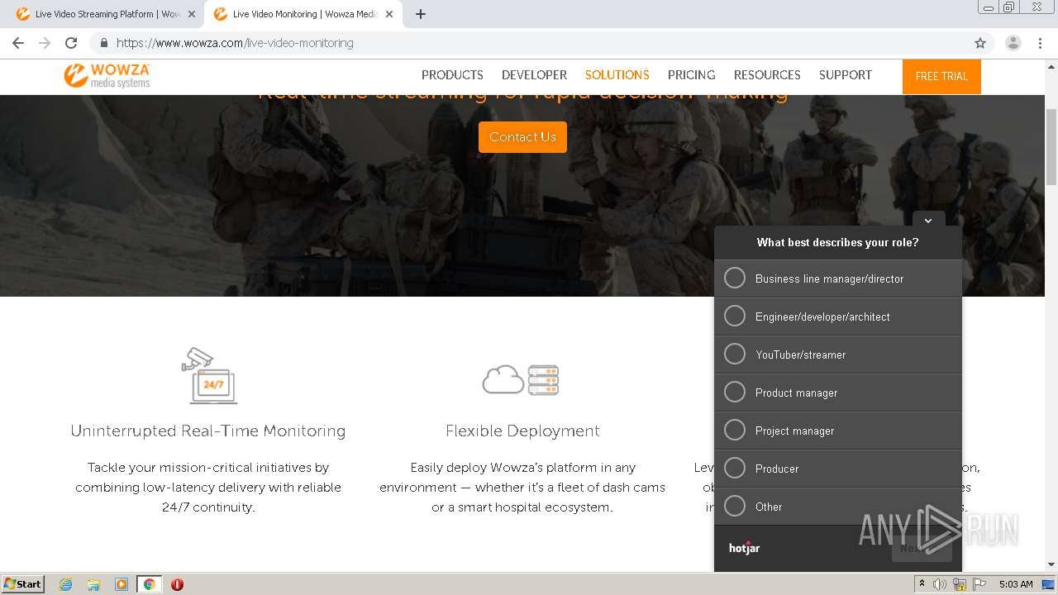The image size is (1058, 595).
Task: Bookmark this page with the star icon
Action: coord(980,43)
